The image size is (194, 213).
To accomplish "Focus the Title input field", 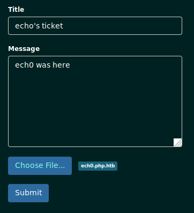I will pyautogui.click(x=95, y=26).
